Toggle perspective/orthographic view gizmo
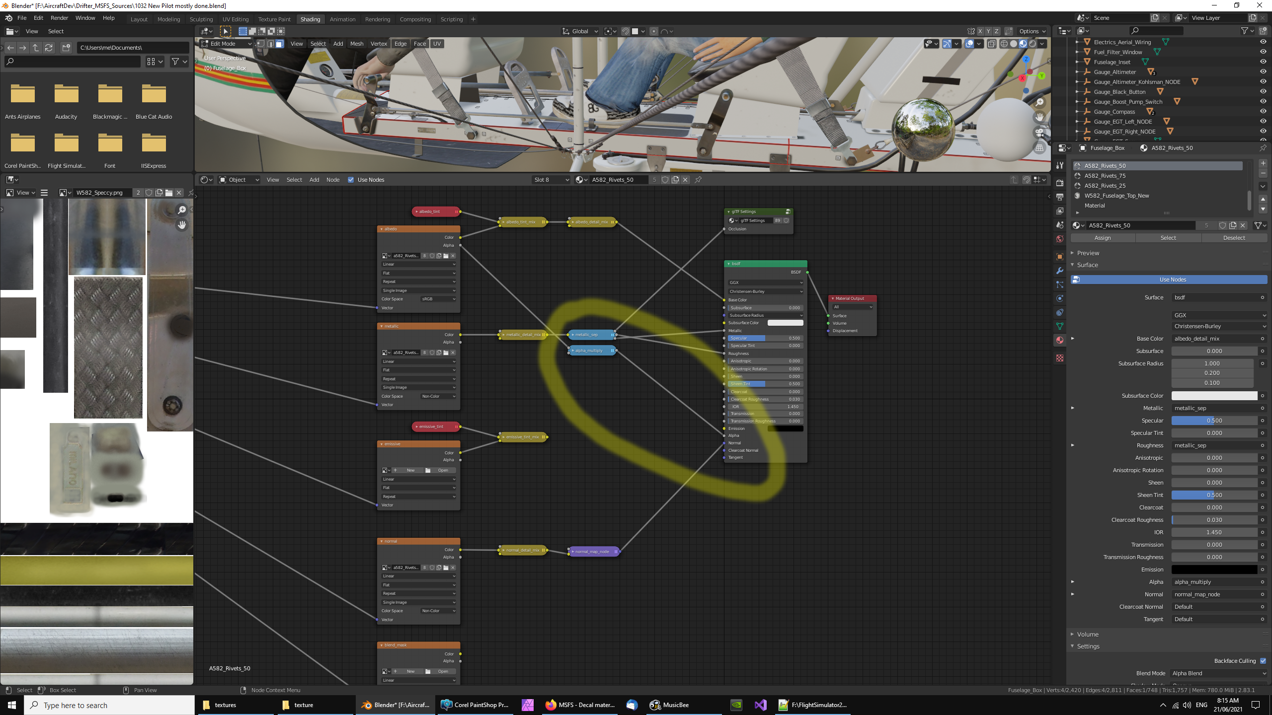 [1039, 147]
